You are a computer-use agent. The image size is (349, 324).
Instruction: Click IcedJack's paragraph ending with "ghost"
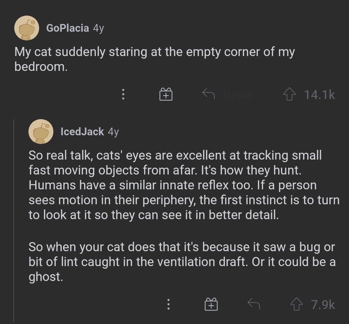tap(181, 262)
